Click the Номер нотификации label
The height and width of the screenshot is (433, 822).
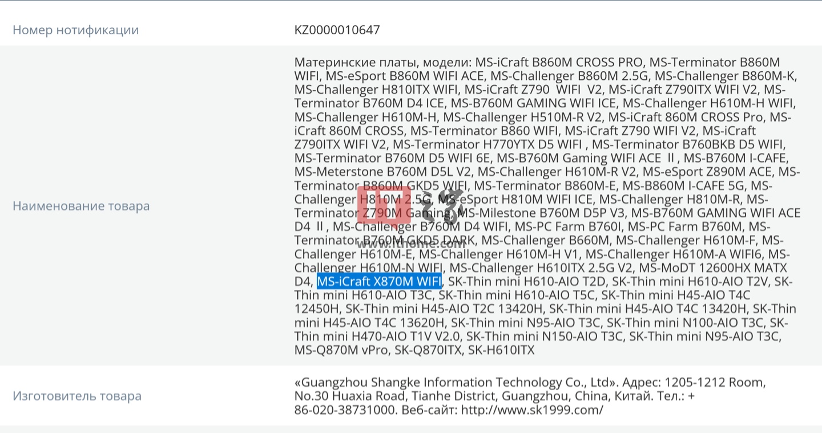(76, 30)
